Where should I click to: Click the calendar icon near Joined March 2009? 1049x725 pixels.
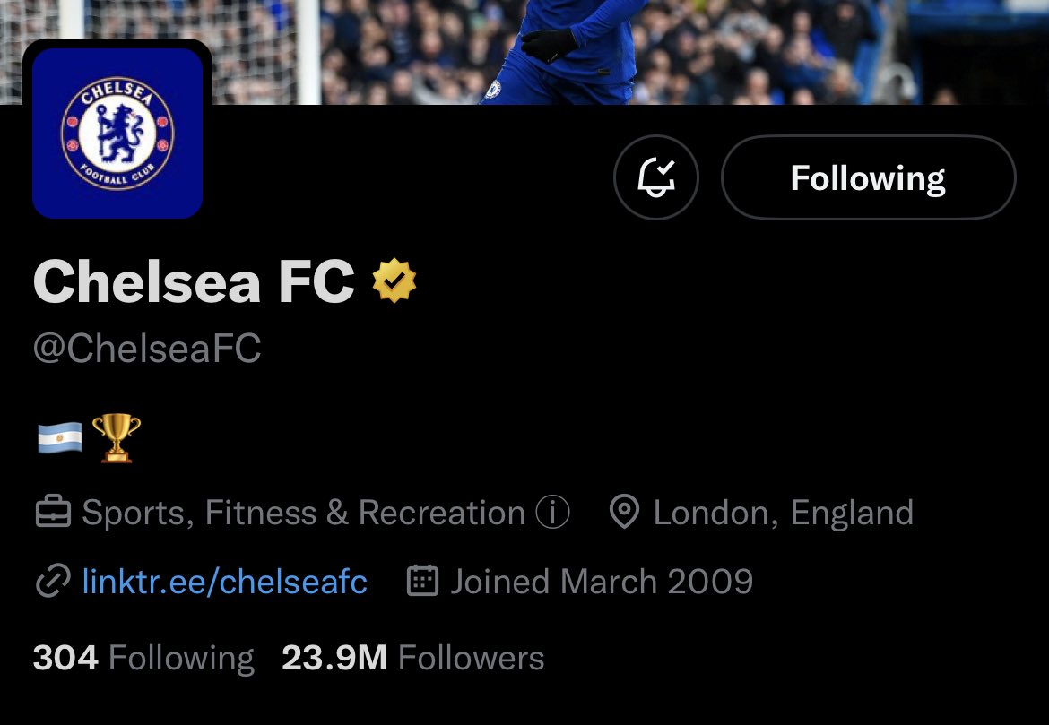(422, 580)
